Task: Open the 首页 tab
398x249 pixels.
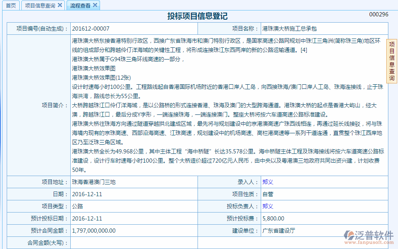Action: pyautogui.click(x=11, y=5)
